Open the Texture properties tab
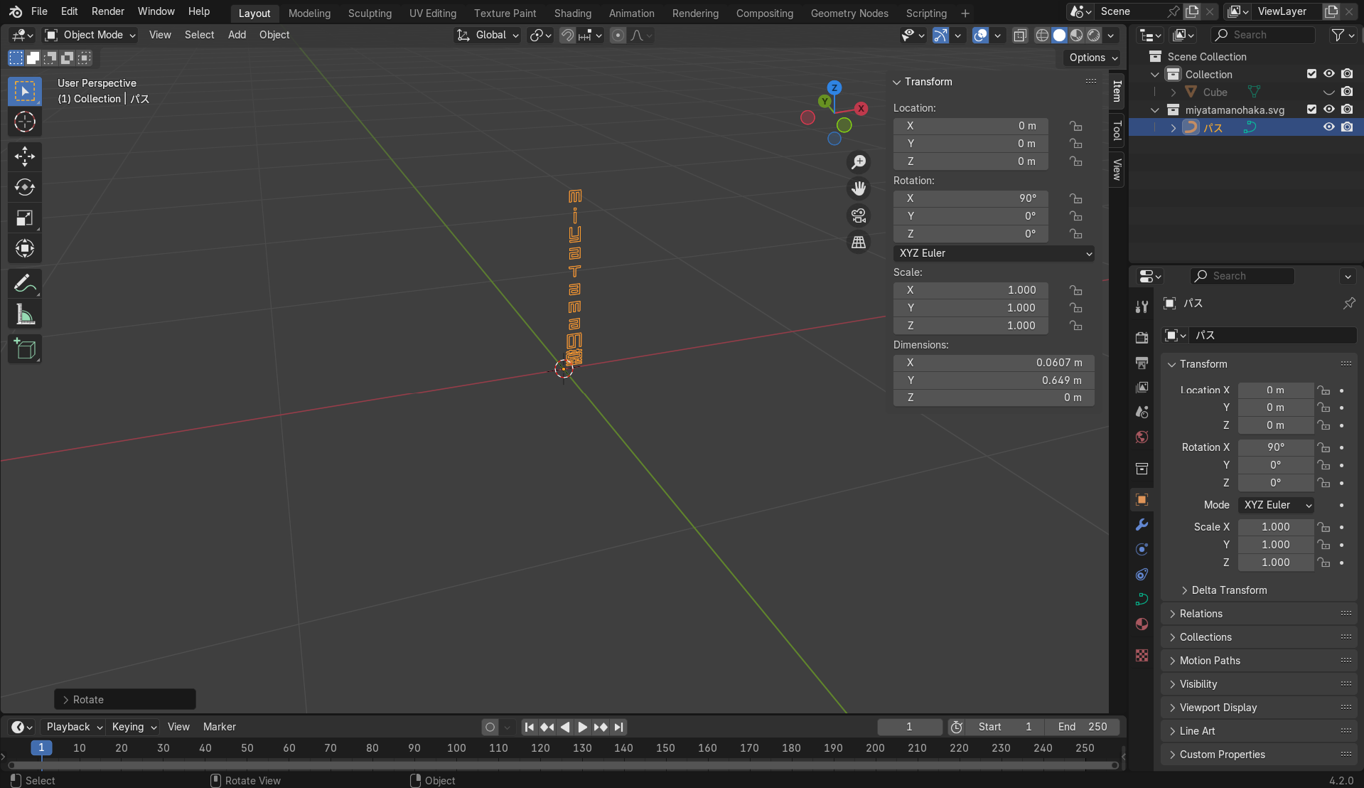The image size is (1364, 788). 1142,655
